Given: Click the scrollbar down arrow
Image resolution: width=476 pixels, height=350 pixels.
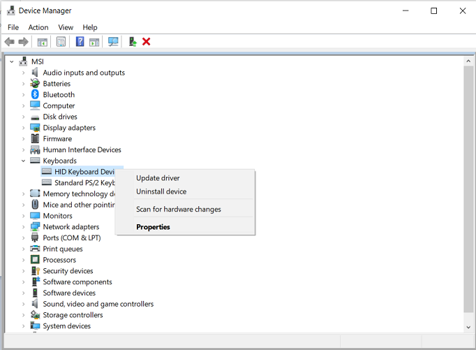Looking at the screenshot, I should (468, 327).
